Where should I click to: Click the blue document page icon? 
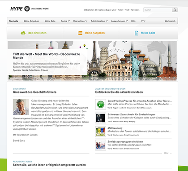pos(137,33)
